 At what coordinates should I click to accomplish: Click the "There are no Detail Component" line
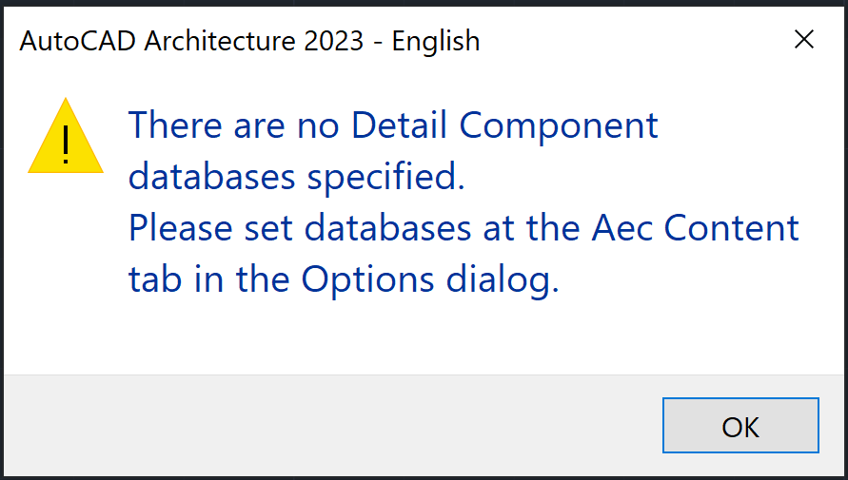(393, 125)
